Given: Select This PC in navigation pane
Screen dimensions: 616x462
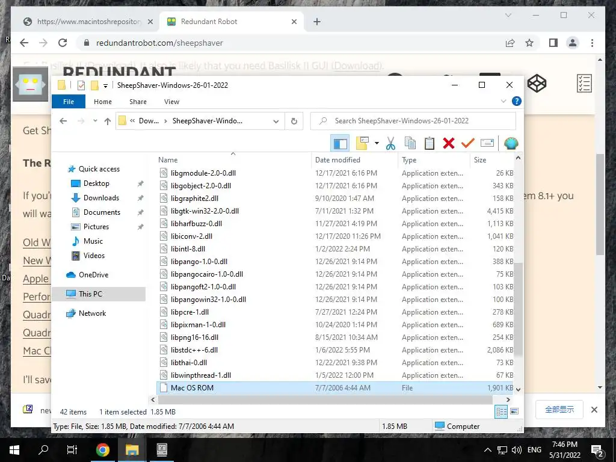Looking at the screenshot, I should 90,294.
